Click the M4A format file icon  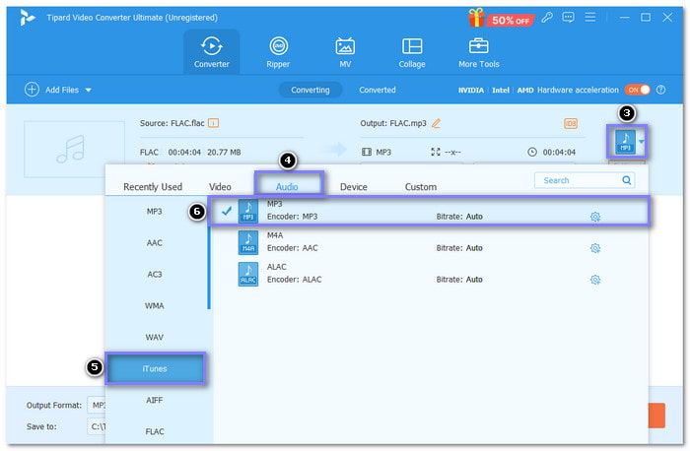[x=248, y=242]
